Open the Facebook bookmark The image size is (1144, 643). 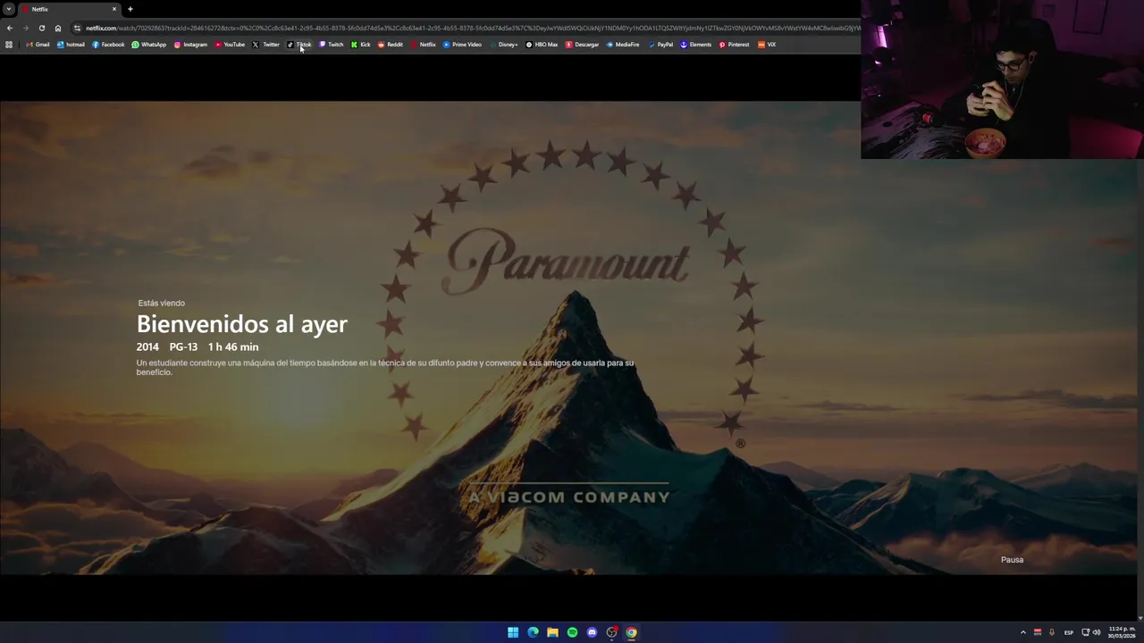[x=108, y=45]
